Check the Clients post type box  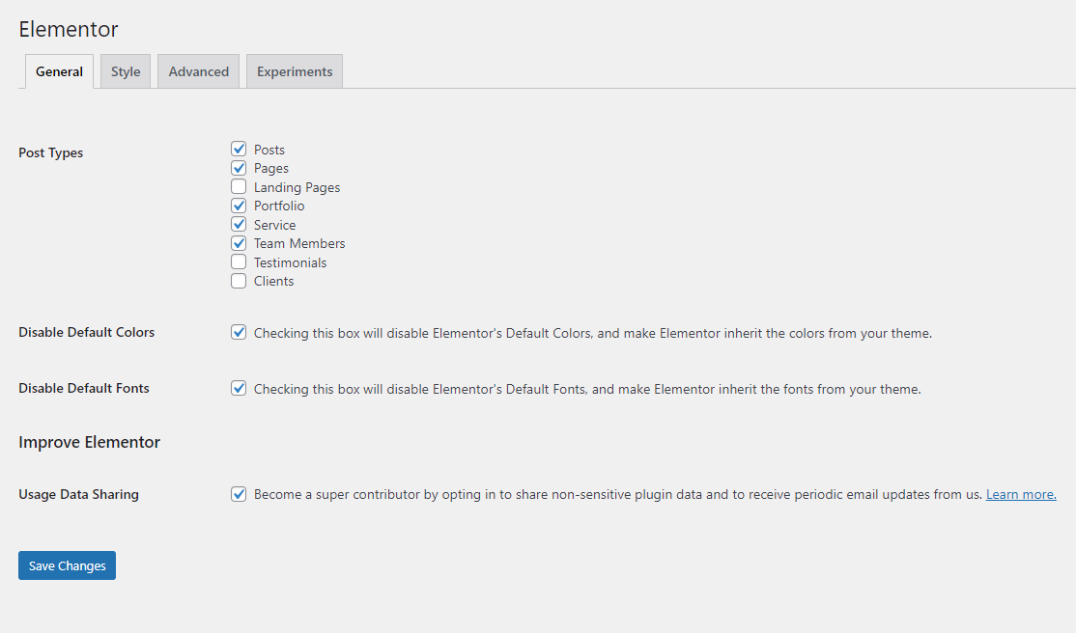coord(239,281)
